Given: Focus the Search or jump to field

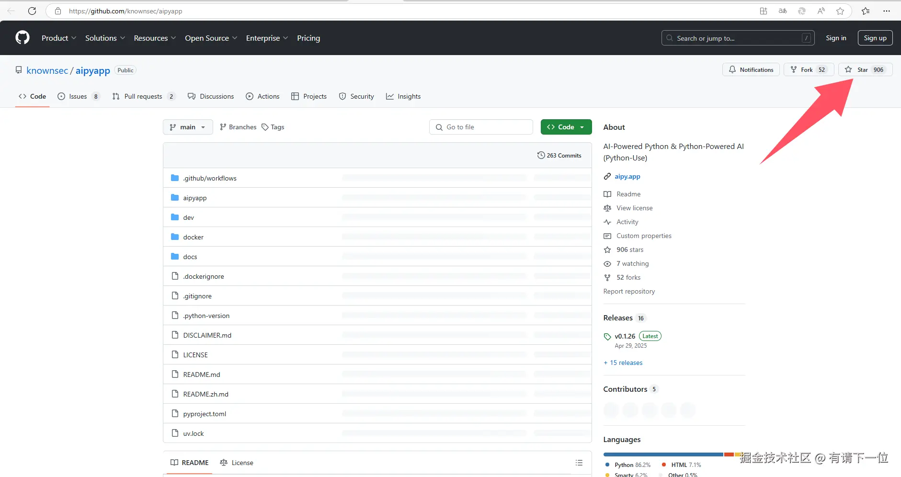Looking at the screenshot, I should click(738, 38).
